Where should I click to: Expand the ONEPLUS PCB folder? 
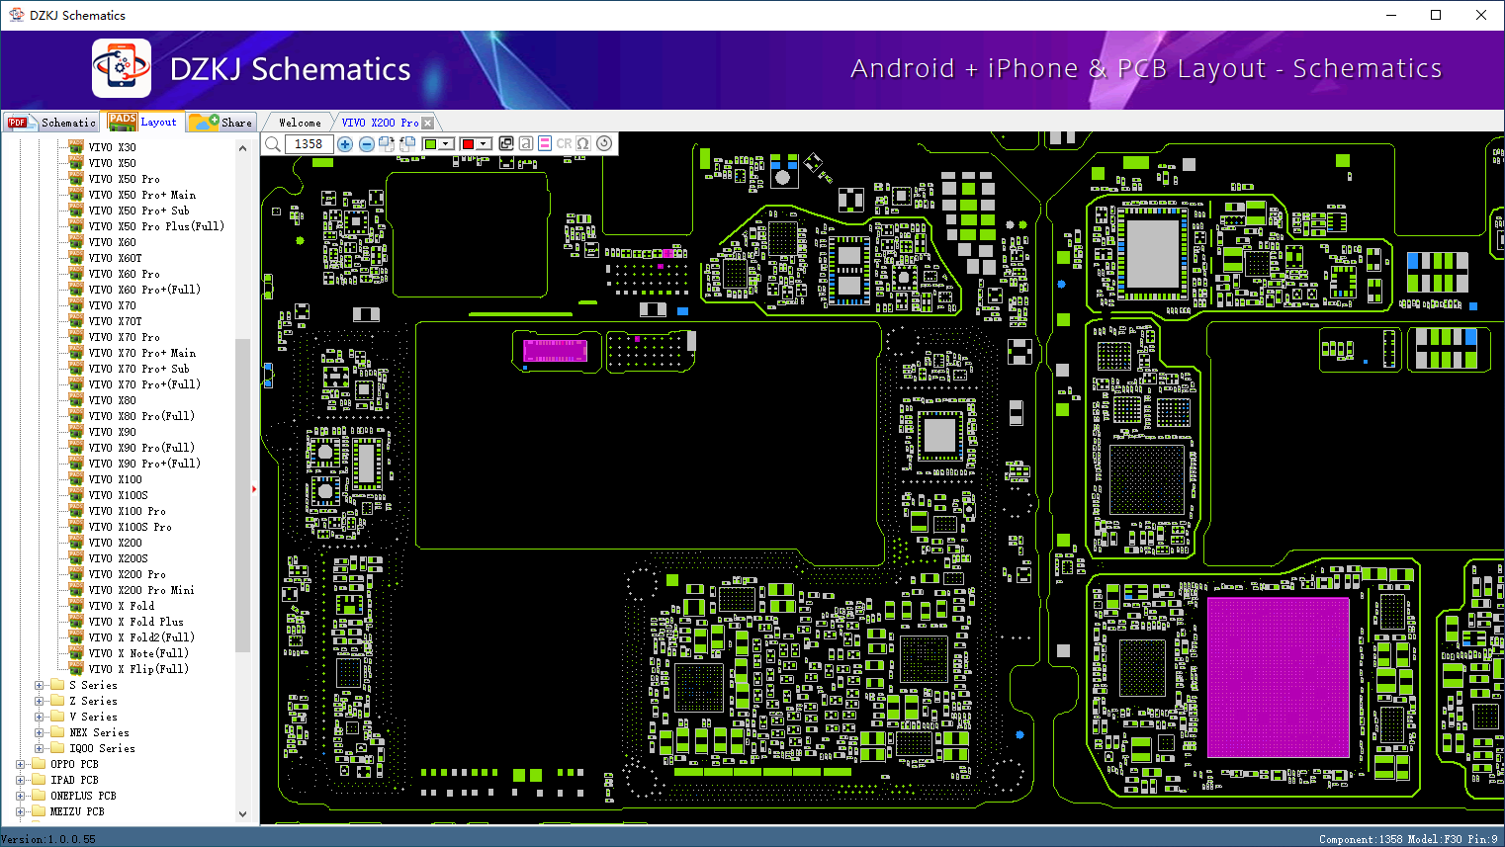click(21, 796)
